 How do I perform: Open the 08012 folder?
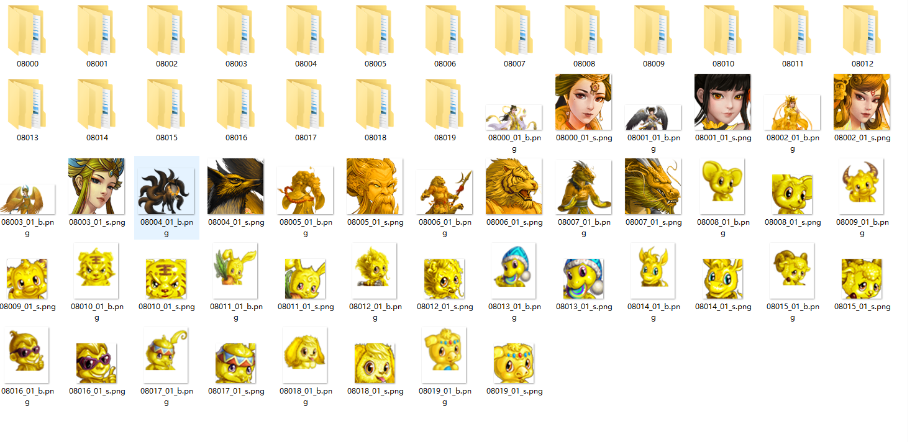click(x=862, y=30)
